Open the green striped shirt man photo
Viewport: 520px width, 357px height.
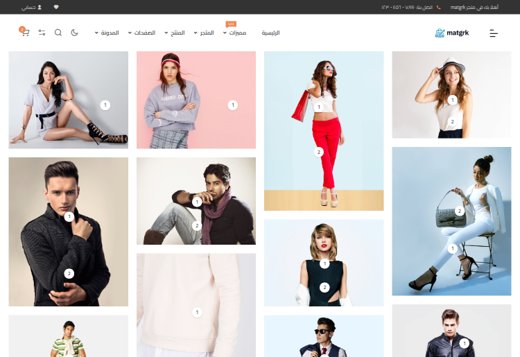point(69,336)
